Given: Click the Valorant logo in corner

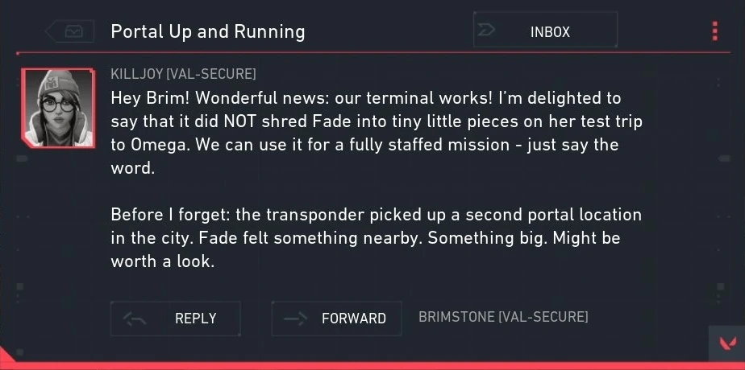Looking at the screenshot, I should tap(726, 346).
